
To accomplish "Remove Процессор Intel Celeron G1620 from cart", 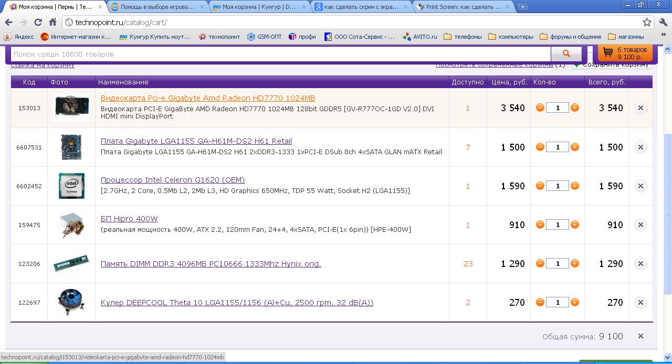I will click(x=640, y=186).
